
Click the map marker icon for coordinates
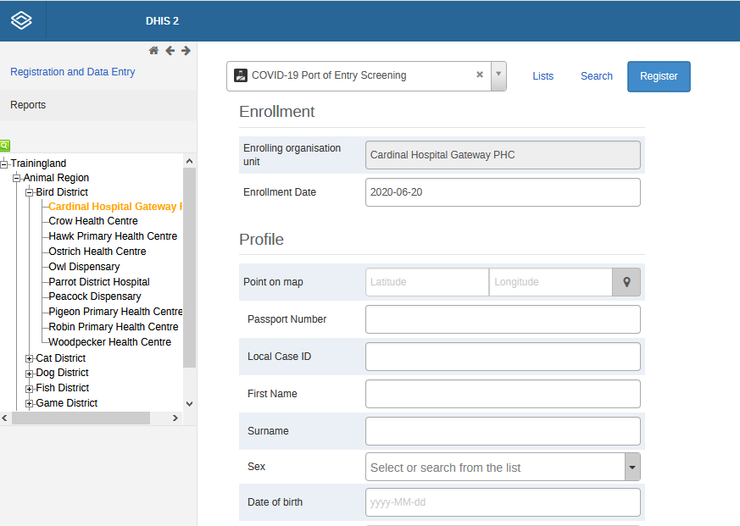click(x=626, y=282)
